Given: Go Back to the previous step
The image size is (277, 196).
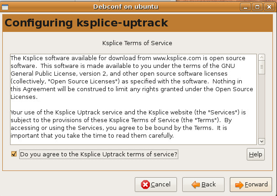Looking at the screenshot, I should [x=203, y=185].
